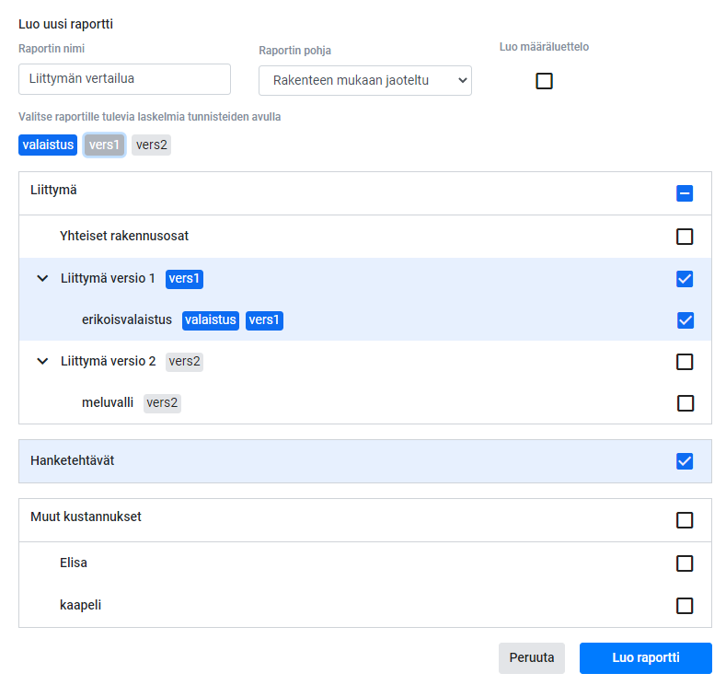Image resolution: width=726 pixels, height=685 pixels.
Task: Select the Liittymä versio 2 row label
Action: (109, 361)
